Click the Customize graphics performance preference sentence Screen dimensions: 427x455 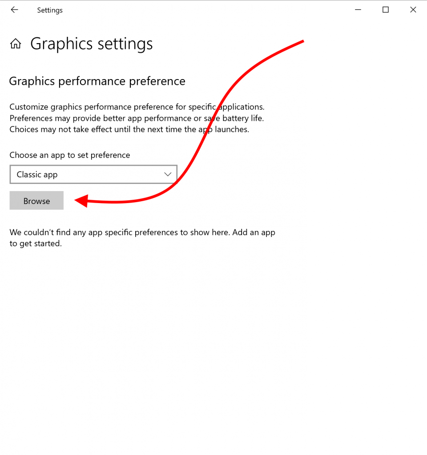[137, 107]
